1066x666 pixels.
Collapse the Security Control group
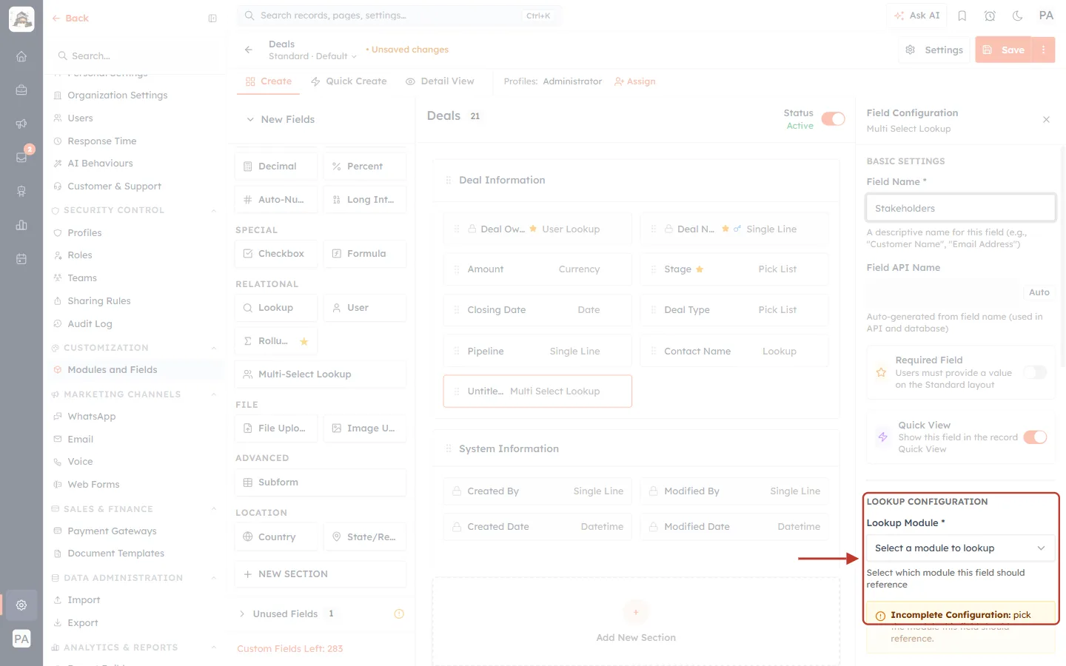[x=214, y=210]
